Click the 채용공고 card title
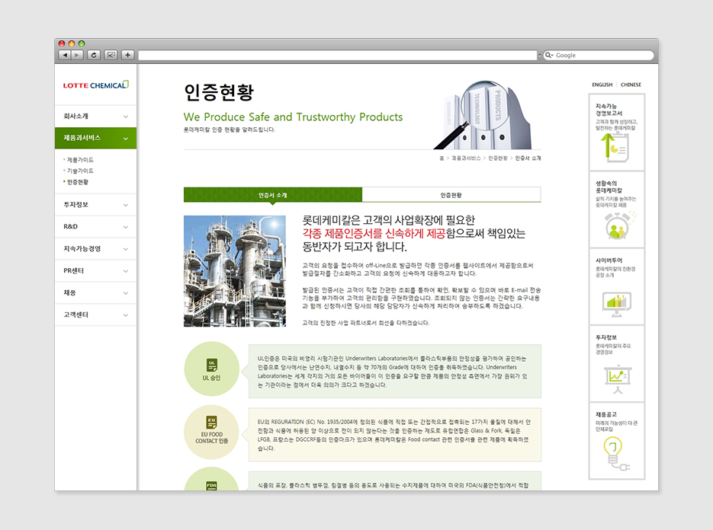 [x=606, y=414]
